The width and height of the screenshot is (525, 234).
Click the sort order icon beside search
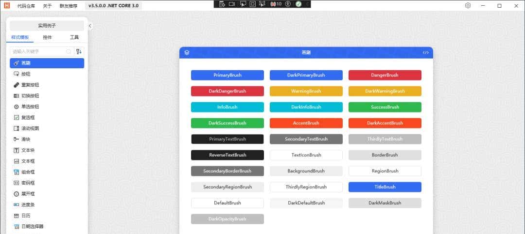[79, 51]
